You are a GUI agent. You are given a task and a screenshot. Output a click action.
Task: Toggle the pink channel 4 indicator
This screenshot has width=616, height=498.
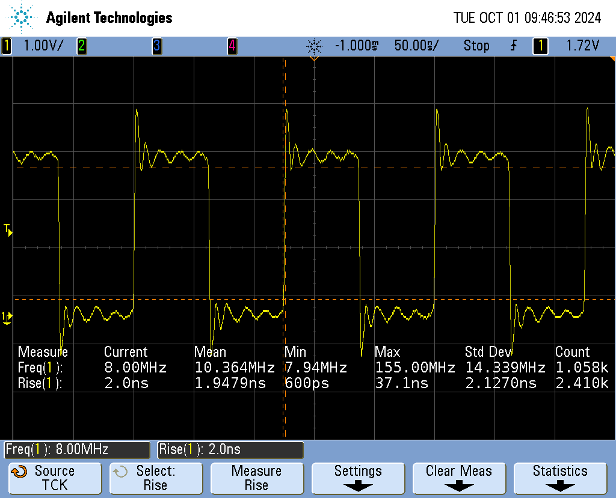[232, 46]
